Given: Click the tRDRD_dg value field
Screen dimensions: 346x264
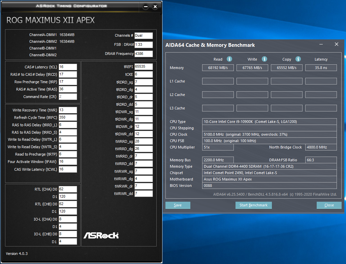Looking at the screenshot, I should [x=144, y=90].
